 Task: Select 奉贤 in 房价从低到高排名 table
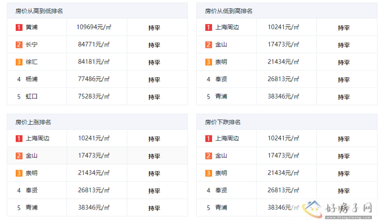[x=221, y=79]
